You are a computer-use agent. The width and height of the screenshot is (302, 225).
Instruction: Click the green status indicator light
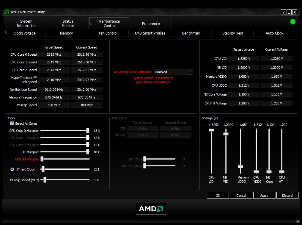point(292,21)
